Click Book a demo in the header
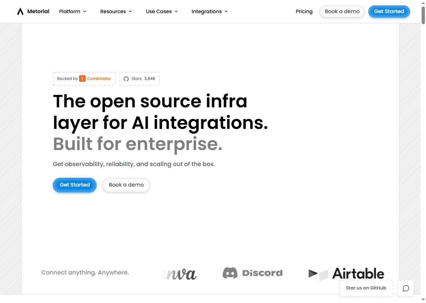The height and width of the screenshot is (303, 426). click(342, 11)
